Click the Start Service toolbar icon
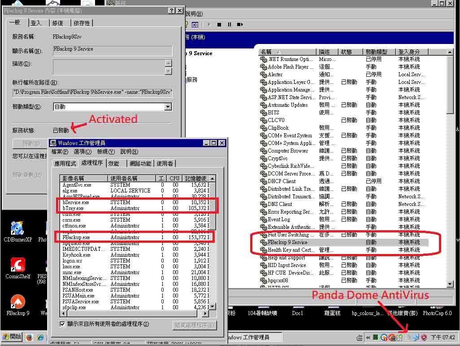 click(x=209, y=25)
